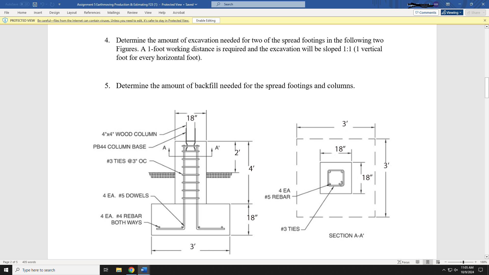489x275 pixels.
Task: Open the Acrobat ribbon tab
Action: coord(179,12)
